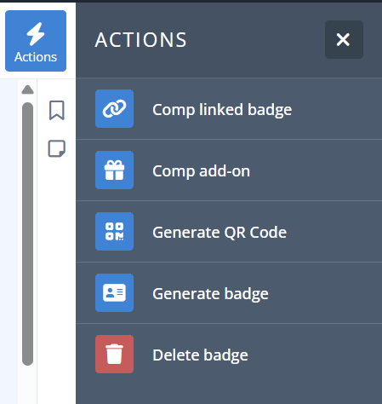Screen dimensions: 382x404
Task: Click the lightning bolt Actions icon
Action: coord(36,34)
